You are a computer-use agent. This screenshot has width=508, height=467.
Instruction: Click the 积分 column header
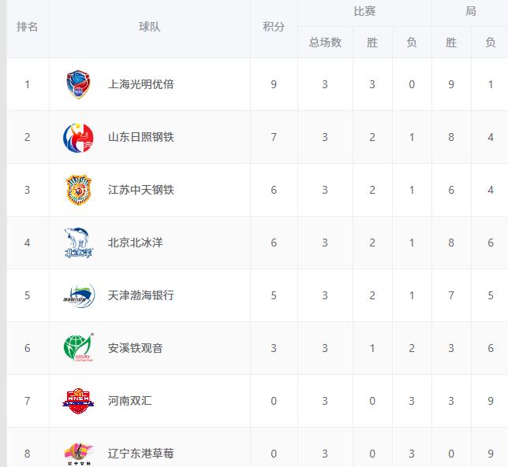coord(274,27)
